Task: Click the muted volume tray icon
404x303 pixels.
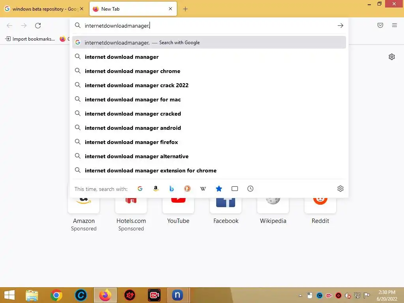Action: 348,296
